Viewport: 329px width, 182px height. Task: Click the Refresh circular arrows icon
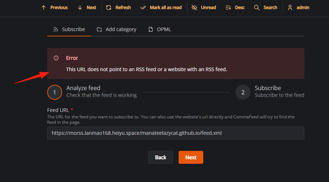pyautogui.click(x=109, y=8)
